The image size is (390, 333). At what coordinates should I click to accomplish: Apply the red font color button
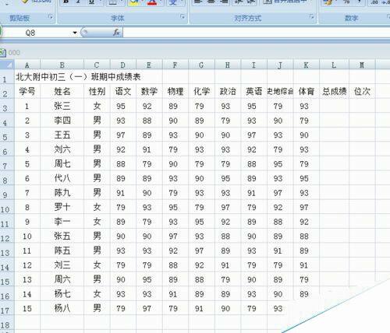152,2
